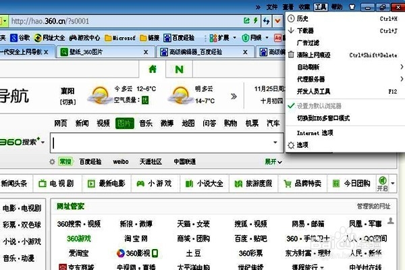Viewport: 405px width, 270px height.
Task: Open the 电视剧 category
Action: point(57,184)
